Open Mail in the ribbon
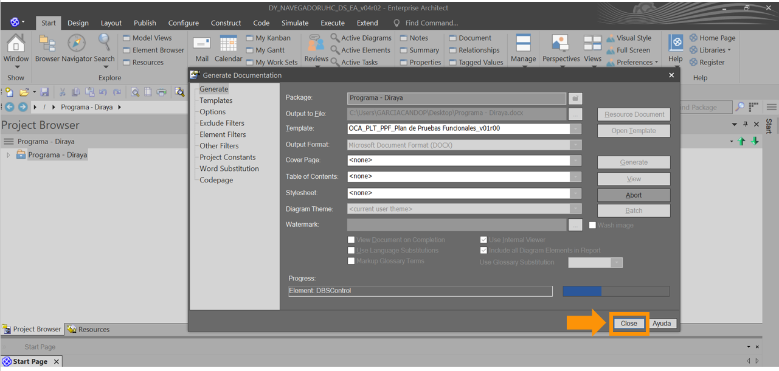This screenshot has height=371, width=779. [x=202, y=49]
